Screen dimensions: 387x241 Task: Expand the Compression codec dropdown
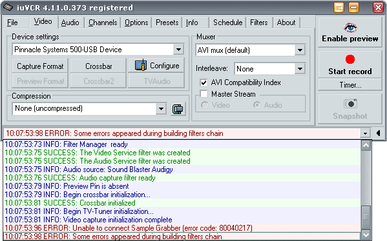(161, 108)
